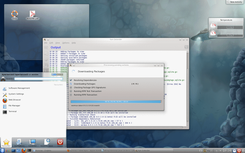245x153 pixels.
Task: Open the View menu in Yum Extender
Action: point(57,43)
